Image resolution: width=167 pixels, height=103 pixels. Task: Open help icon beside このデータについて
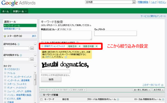click(162, 85)
